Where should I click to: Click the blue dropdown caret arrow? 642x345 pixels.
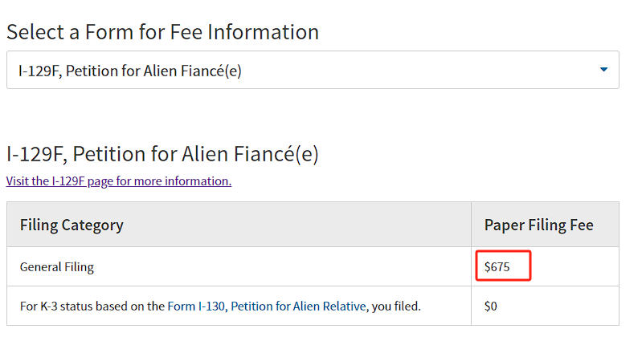click(603, 70)
